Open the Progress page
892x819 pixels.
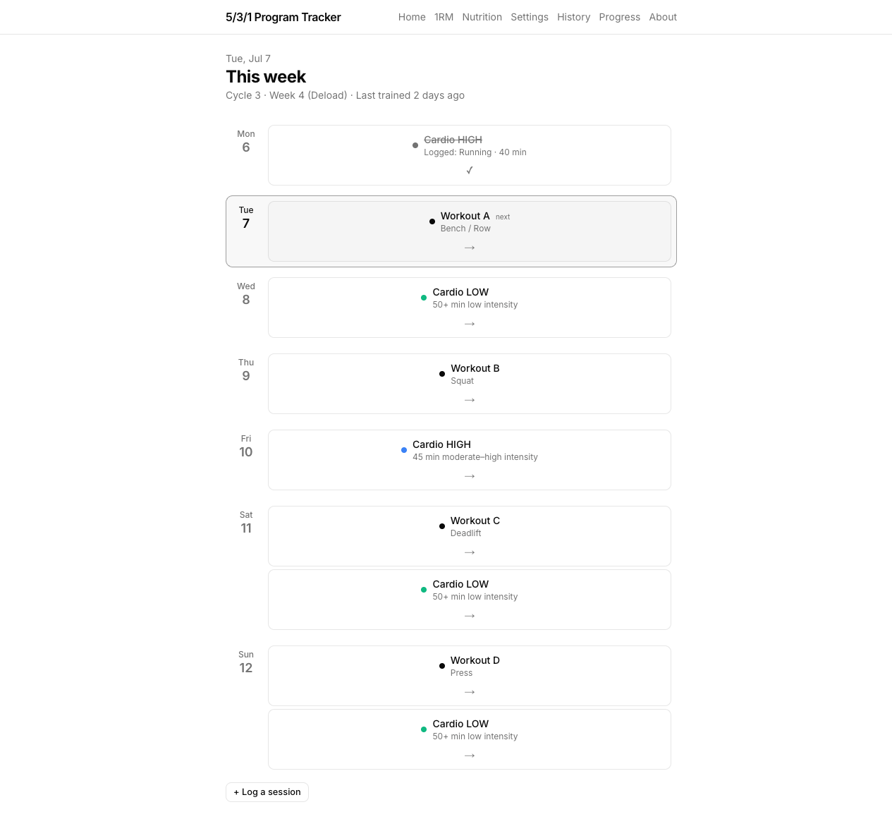tap(620, 17)
